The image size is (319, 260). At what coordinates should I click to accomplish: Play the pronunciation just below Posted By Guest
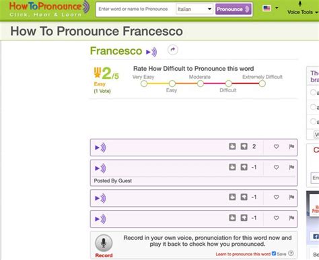pos(100,198)
